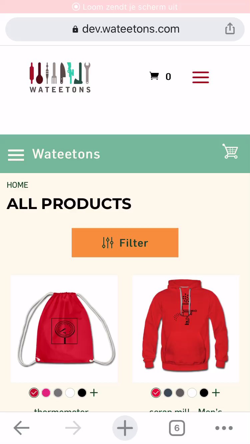Select the selected red swatch under bag
The width and height of the screenshot is (250, 444).
34,393
